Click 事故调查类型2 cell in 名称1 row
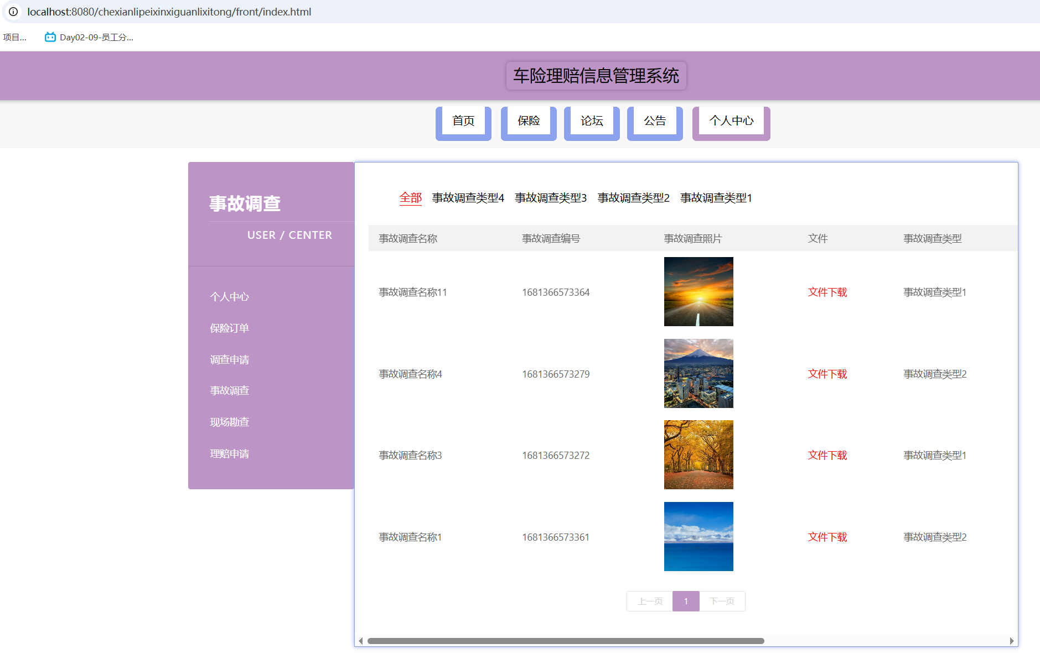This screenshot has height=654, width=1040. (x=935, y=537)
